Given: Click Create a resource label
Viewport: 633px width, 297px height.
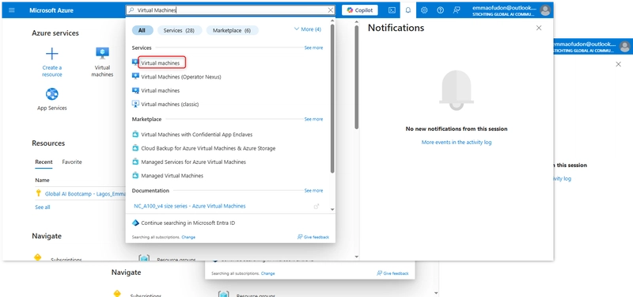Looking at the screenshot, I should coord(52,71).
